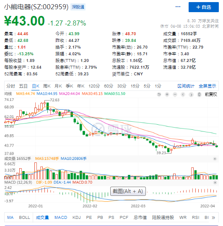Zoom out the K-line chart with minus icon

175,95
